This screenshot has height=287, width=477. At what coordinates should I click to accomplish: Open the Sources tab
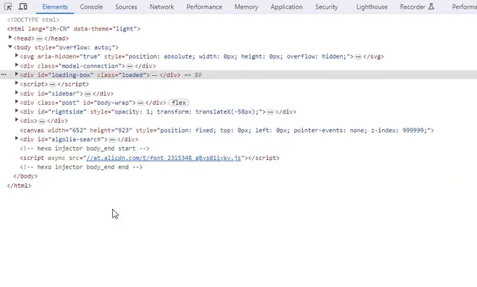pyautogui.click(x=126, y=6)
